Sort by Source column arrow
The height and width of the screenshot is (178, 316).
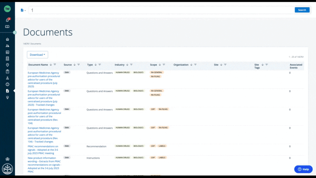pyautogui.click(x=75, y=65)
